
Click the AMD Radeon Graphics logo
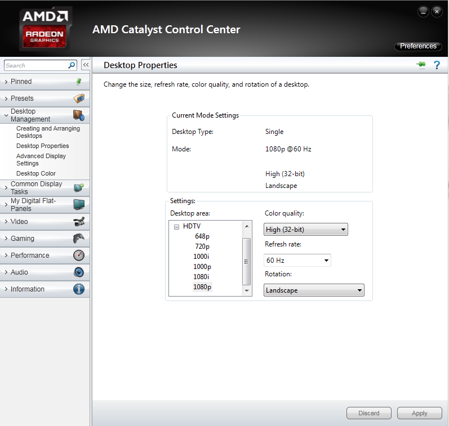tap(45, 29)
